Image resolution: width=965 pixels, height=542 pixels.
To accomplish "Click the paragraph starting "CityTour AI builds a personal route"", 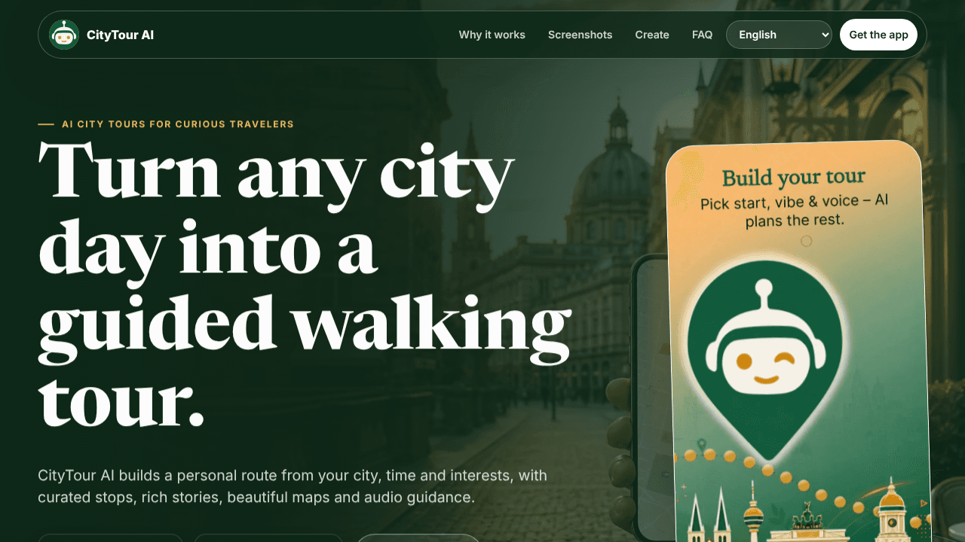I will [293, 486].
